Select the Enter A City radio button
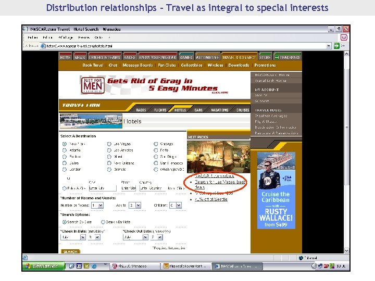 pyautogui.click(x=65, y=188)
